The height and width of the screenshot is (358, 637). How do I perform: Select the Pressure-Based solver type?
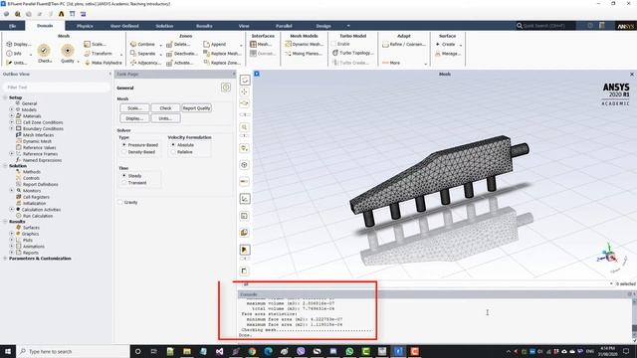pyautogui.click(x=139, y=145)
